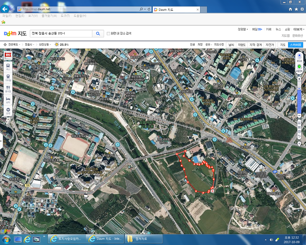This screenshot has width=306, height=245.
Task: Open the 보기(V) menu
Action: [33, 16]
